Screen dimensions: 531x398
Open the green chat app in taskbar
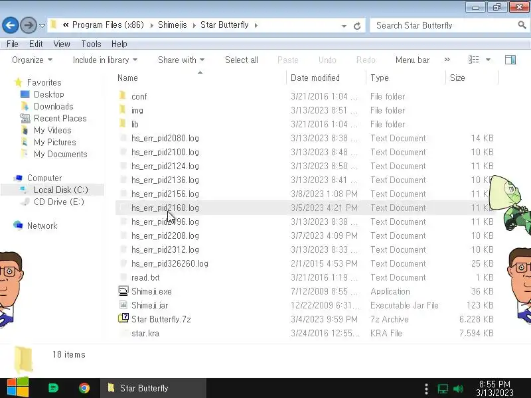pyautogui.click(x=53, y=388)
